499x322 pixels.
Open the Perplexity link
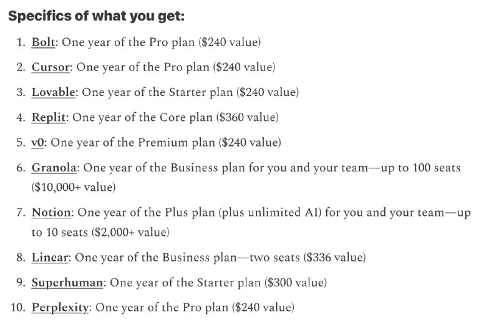click(60, 308)
